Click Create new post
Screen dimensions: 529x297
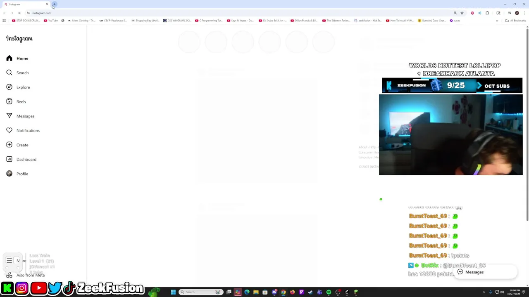pos(17,145)
